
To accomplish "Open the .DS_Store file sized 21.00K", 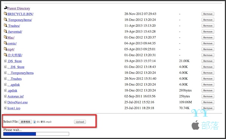I will (x=15, y=61).
